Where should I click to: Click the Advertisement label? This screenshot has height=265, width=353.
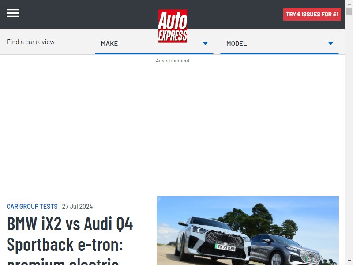click(x=173, y=61)
